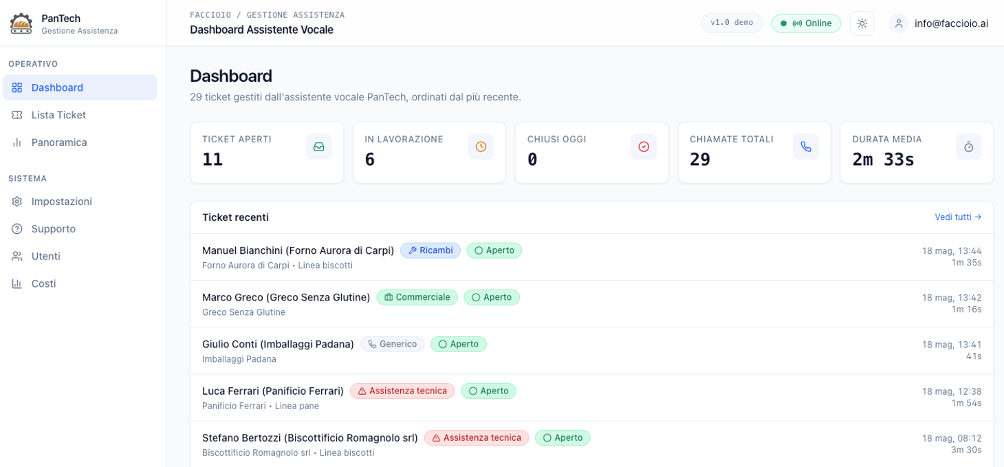
Task: Click the Lista Ticket ticket icon
Action: 17,115
